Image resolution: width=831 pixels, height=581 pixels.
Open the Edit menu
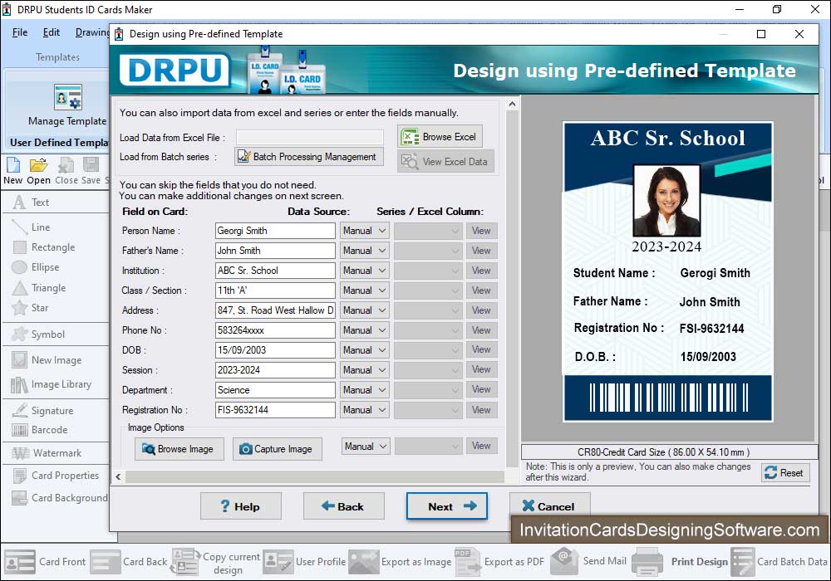click(x=51, y=32)
